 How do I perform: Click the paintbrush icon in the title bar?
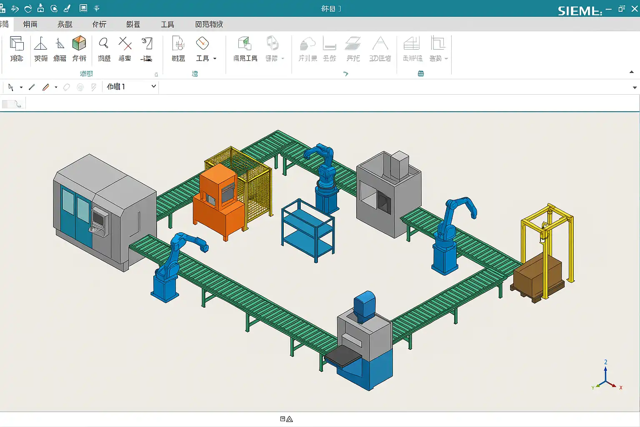[67, 8]
